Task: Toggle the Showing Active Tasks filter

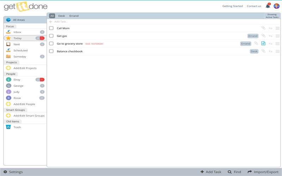Action: 272,16
